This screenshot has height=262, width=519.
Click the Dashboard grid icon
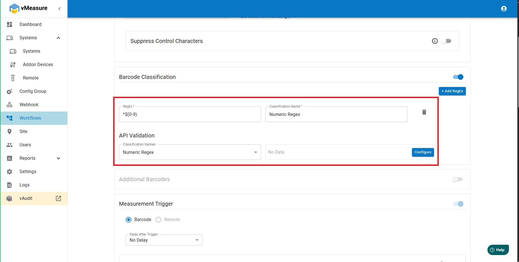pyautogui.click(x=10, y=25)
